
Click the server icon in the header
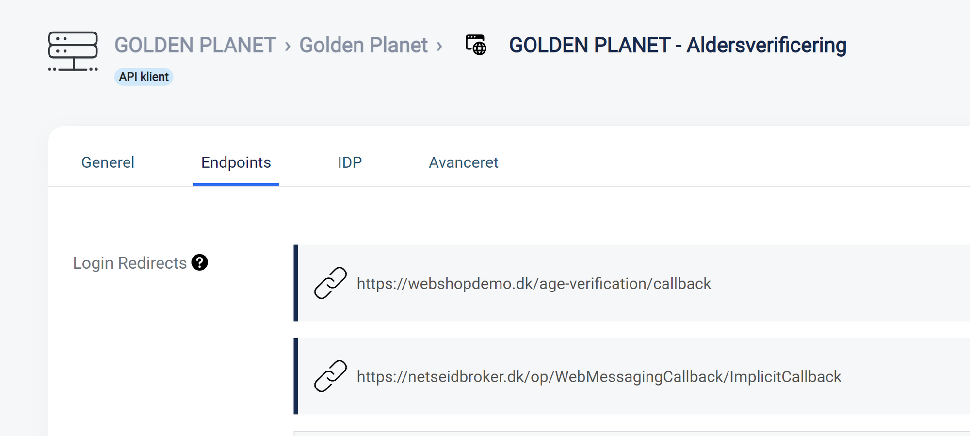pos(73,51)
